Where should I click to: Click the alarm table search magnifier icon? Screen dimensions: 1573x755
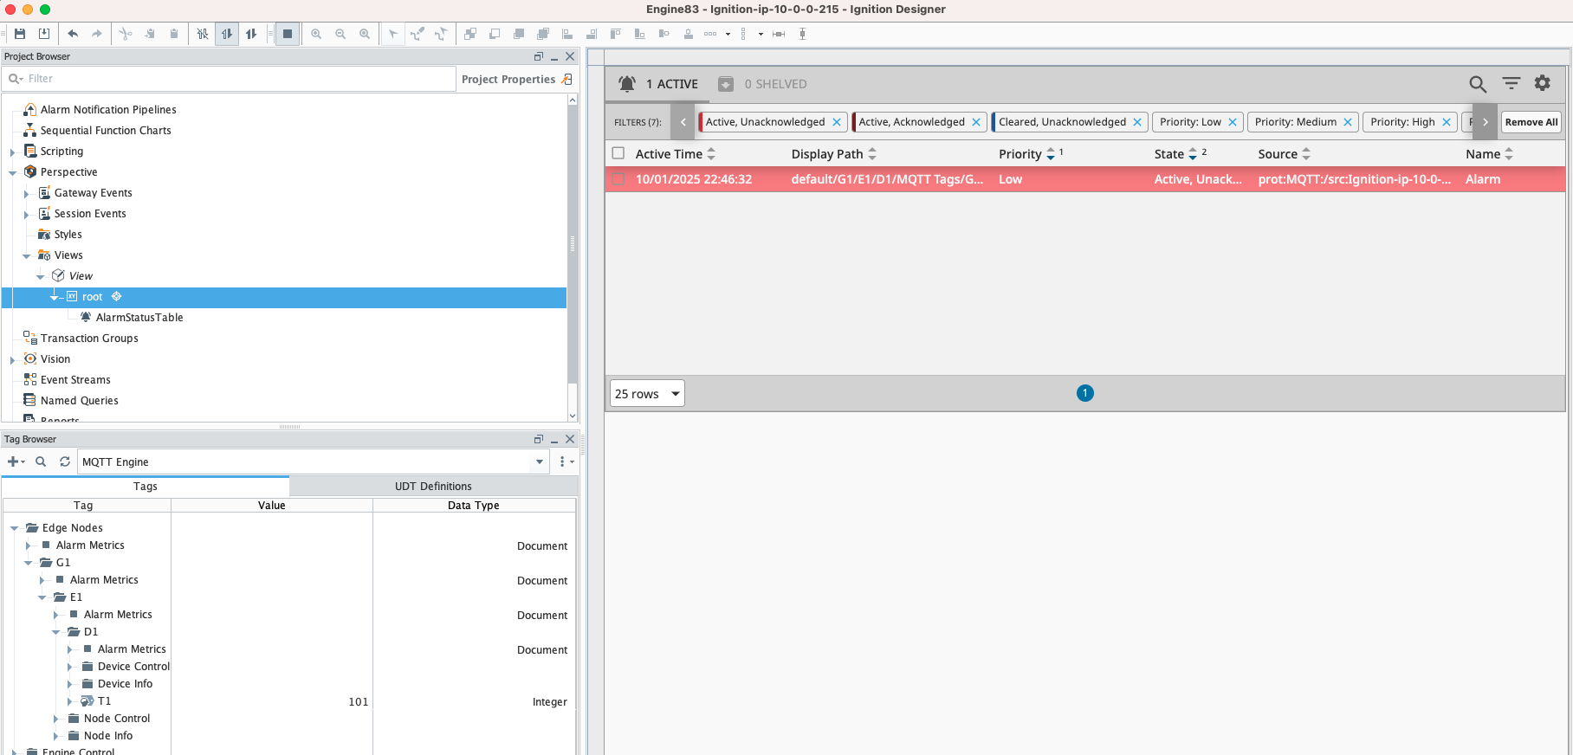click(1477, 84)
